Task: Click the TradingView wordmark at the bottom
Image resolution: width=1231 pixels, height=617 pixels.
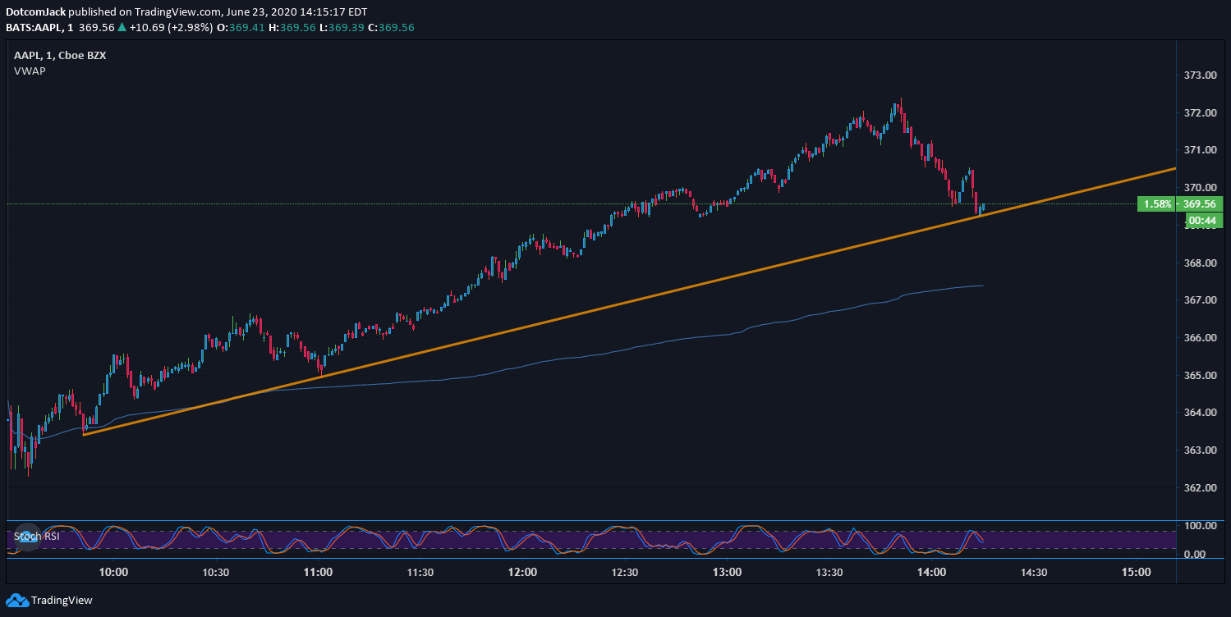Action: point(62,601)
